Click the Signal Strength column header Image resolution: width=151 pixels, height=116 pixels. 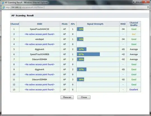[98, 24]
